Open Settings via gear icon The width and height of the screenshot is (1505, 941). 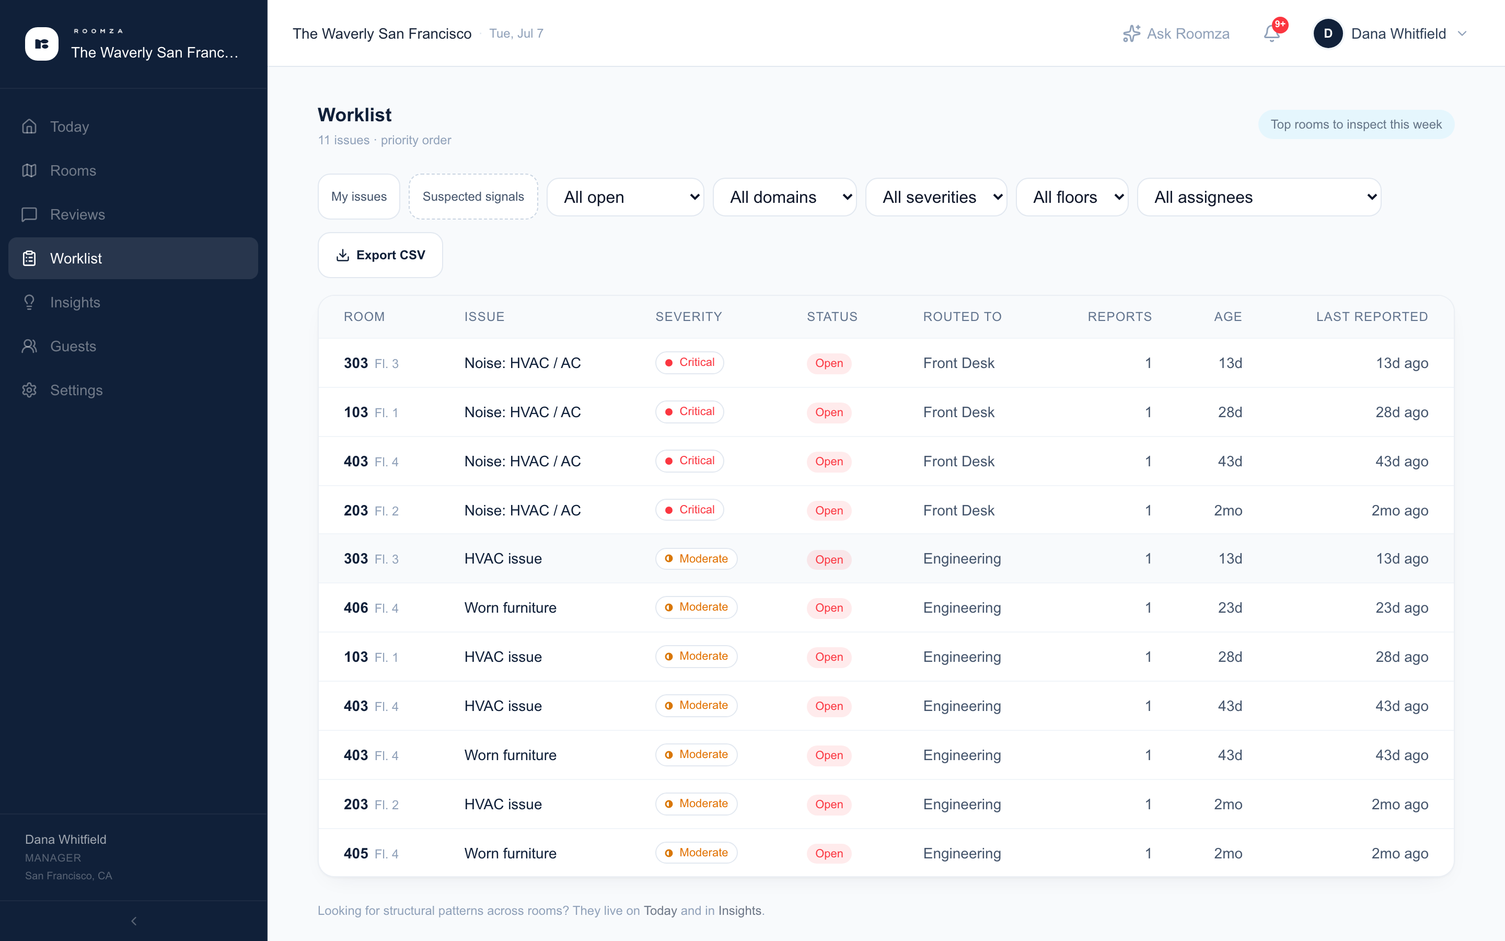(29, 390)
